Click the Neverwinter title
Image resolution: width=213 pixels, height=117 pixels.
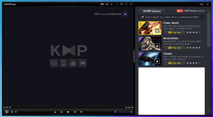(x=171, y=38)
